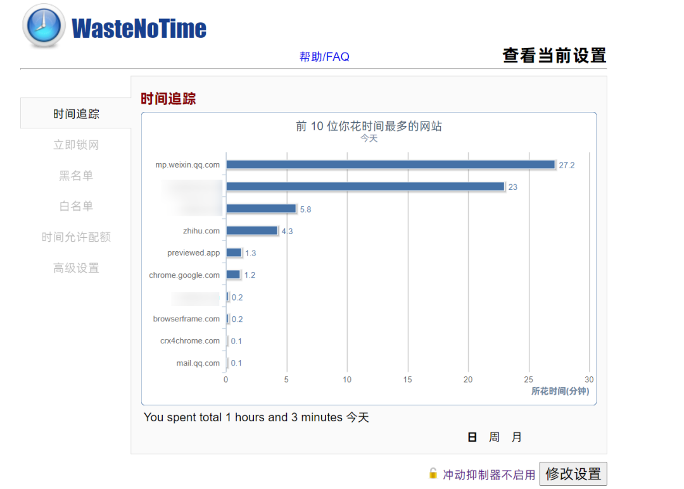Screen dimensions: 684x489
Task: Select the 时间追踪 sidebar tab
Action: pyautogui.click(x=76, y=114)
